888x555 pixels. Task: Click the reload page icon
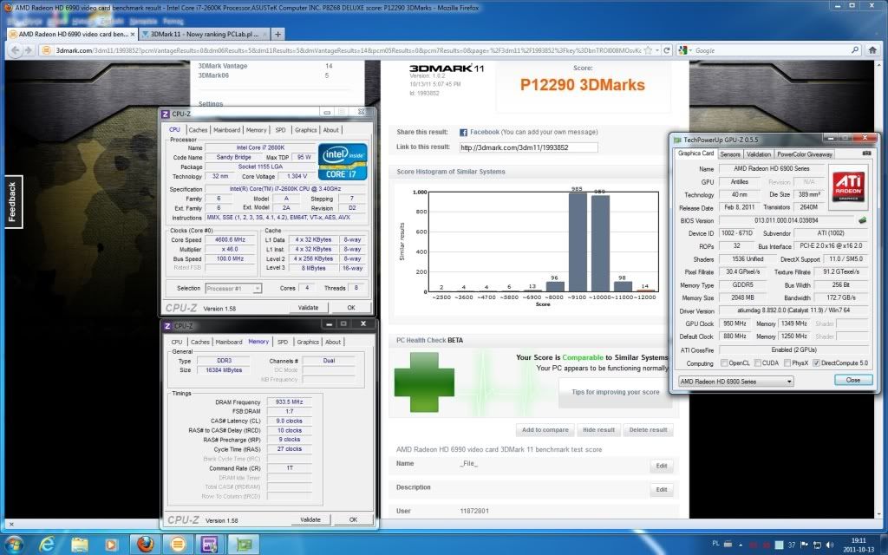(x=667, y=49)
